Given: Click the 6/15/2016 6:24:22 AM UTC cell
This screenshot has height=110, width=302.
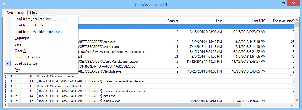Looking at the screenshot, I should coord(245,51).
